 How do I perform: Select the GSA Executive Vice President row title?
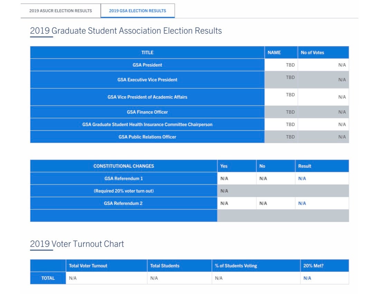(x=147, y=80)
